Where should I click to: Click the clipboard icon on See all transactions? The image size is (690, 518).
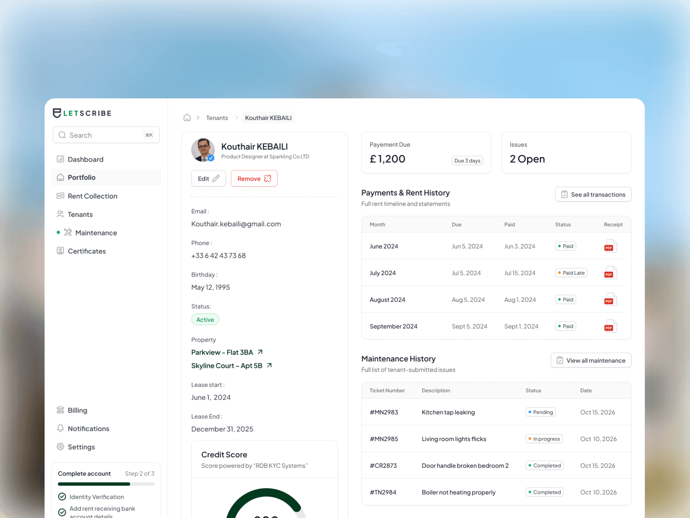point(564,194)
